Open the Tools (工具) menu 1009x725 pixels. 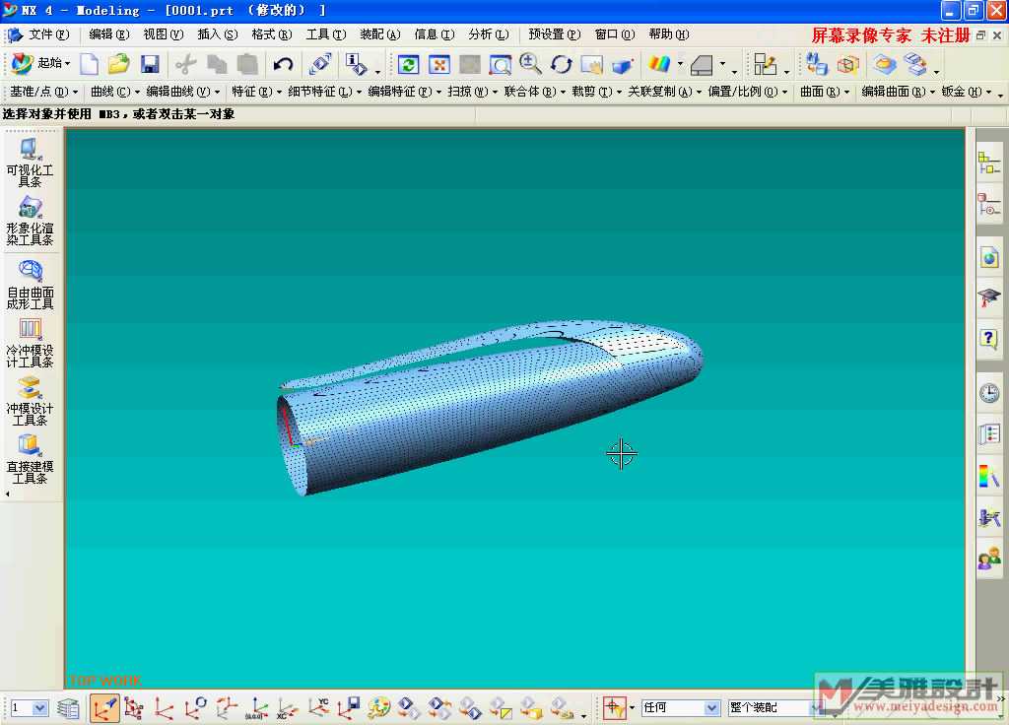[x=325, y=34]
